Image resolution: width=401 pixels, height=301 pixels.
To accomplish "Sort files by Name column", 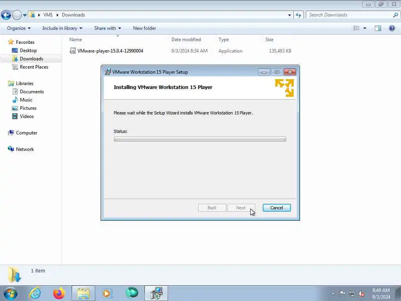I will [76, 40].
